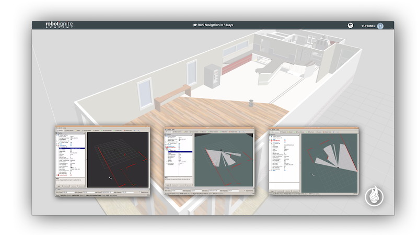This screenshot has height=235, width=418.
Task: Select 2D Nav Goal in right RViz window
Action: coord(310,132)
